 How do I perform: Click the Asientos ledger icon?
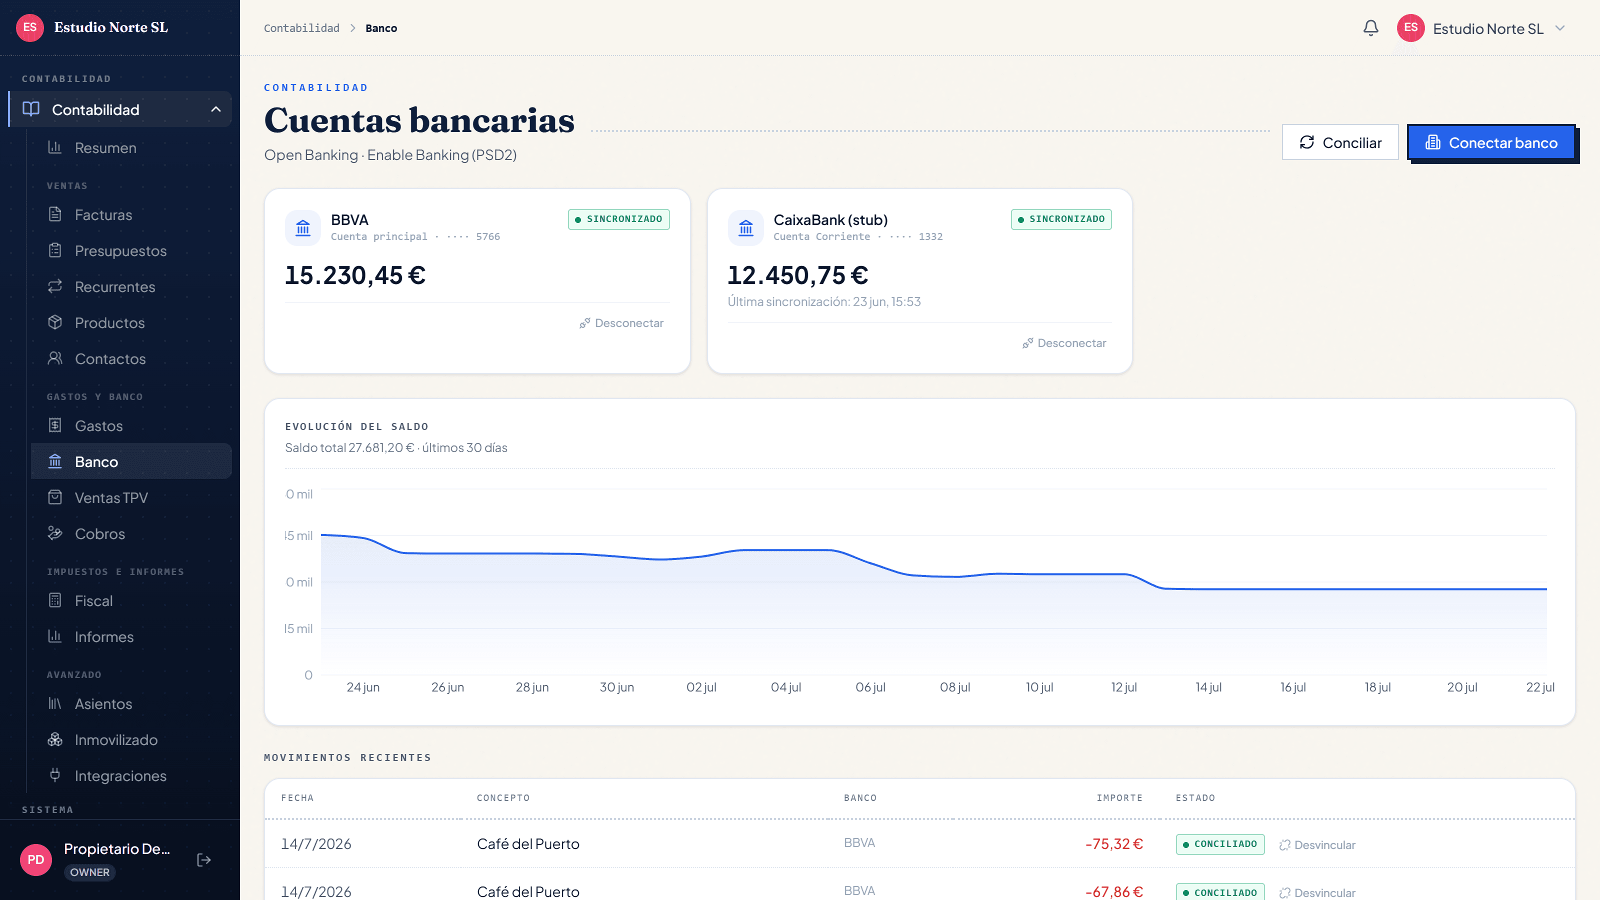coord(54,703)
